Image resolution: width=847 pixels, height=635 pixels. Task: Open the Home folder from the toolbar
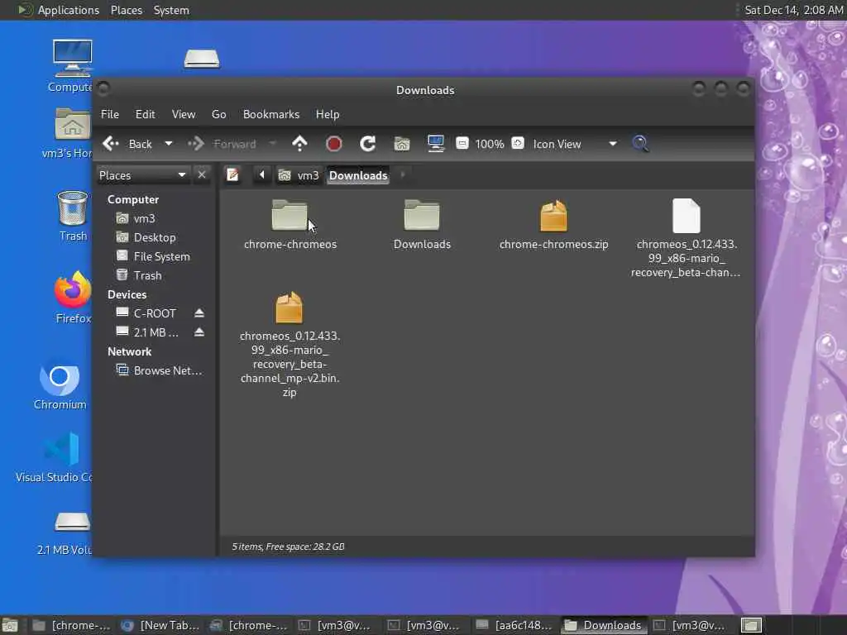(x=402, y=144)
